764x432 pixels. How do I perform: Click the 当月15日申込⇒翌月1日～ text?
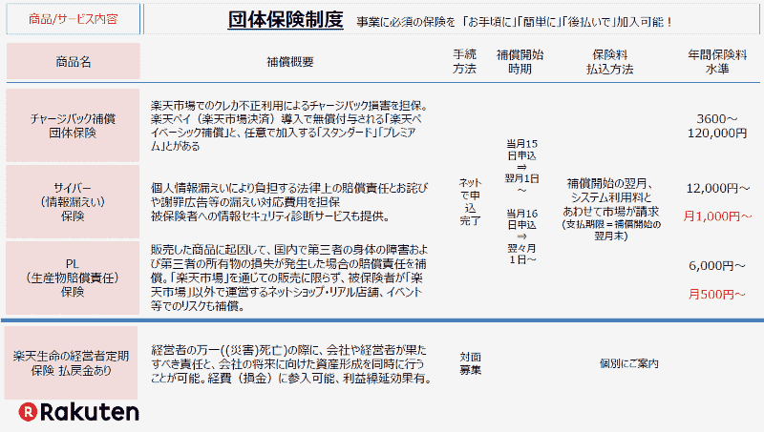[521, 167]
